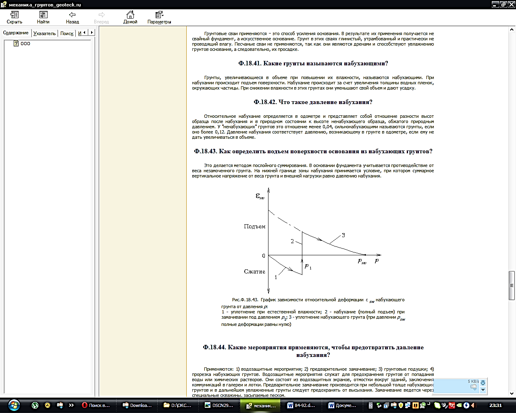Expand the quick-launch overflow chevron

pyautogui.click(x=71, y=405)
